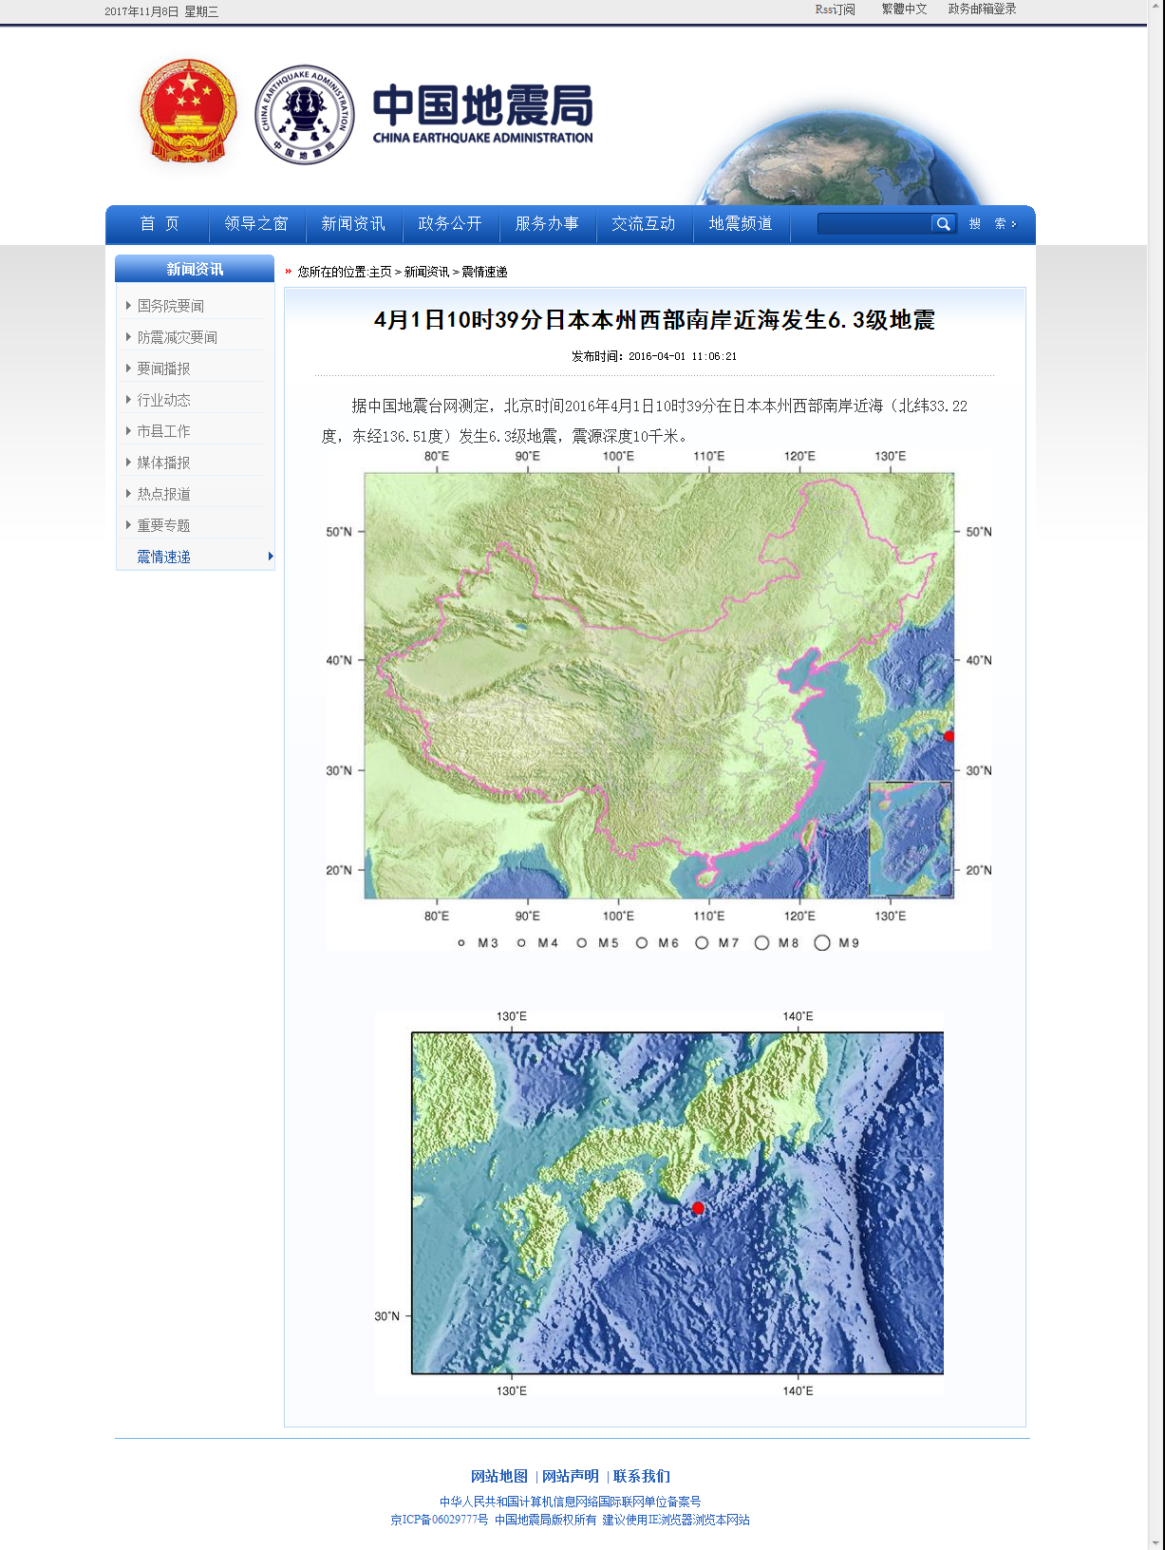Click the M9 magnitude legend circle
This screenshot has height=1550, width=1165.
(x=822, y=943)
